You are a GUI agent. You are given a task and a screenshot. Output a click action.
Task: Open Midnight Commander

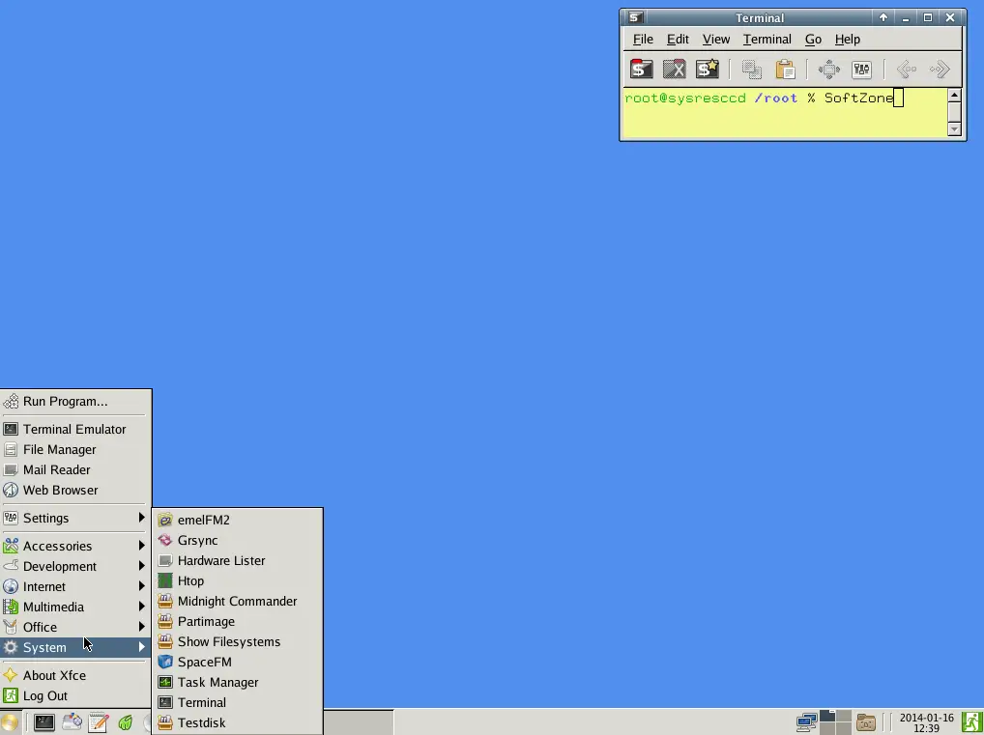[x=238, y=601]
